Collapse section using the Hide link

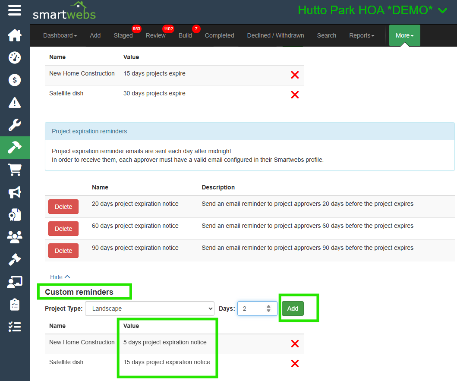(x=60, y=277)
